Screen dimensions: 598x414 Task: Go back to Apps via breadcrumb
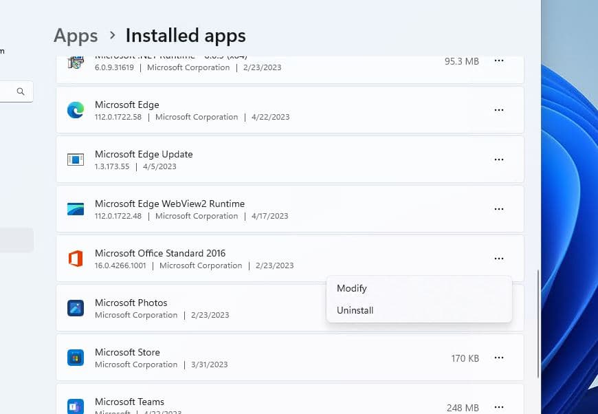[x=76, y=35]
